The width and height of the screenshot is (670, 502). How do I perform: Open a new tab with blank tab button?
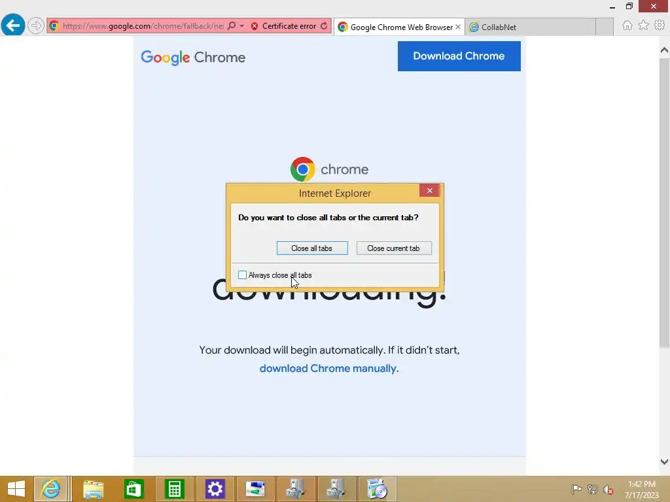click(604, 27)
